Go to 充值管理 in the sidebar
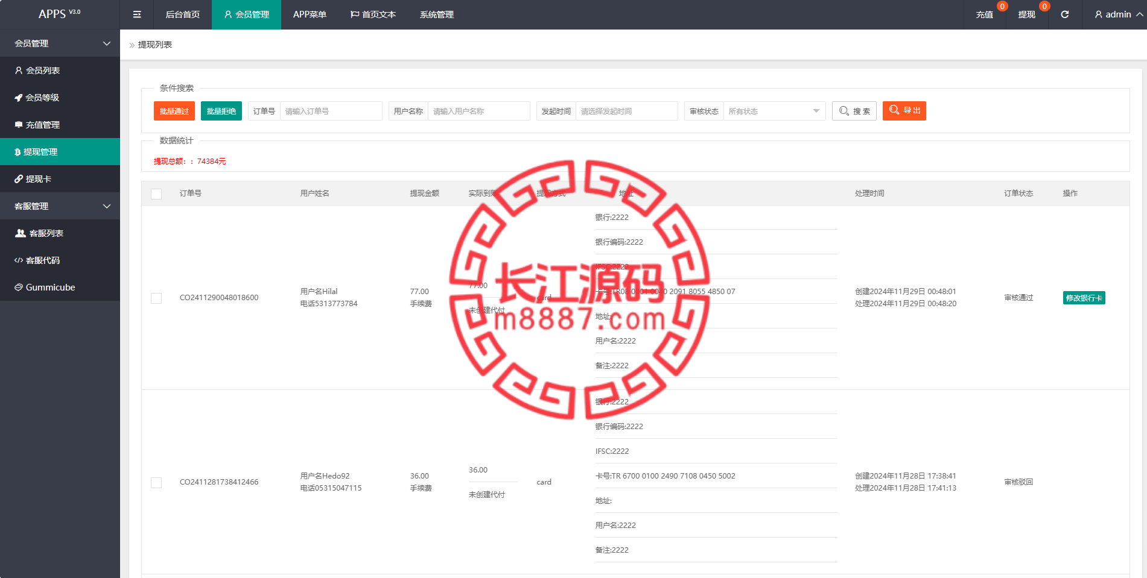Screen dimensions: 1147x578 60,125
